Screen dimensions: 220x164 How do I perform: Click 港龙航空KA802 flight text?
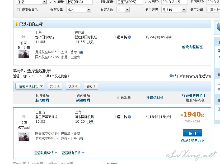[x=47, y=138]
